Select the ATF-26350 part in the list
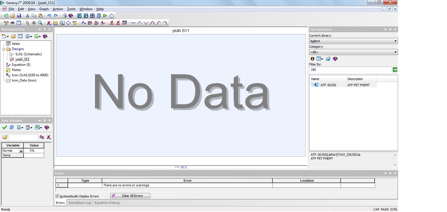The width and height of the screenshot is (447, 212). (343, 85)
